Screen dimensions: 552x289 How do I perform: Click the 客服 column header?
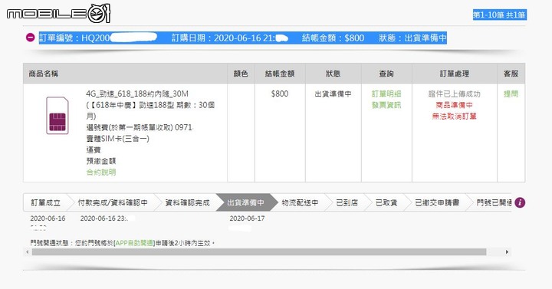point(511,74)
